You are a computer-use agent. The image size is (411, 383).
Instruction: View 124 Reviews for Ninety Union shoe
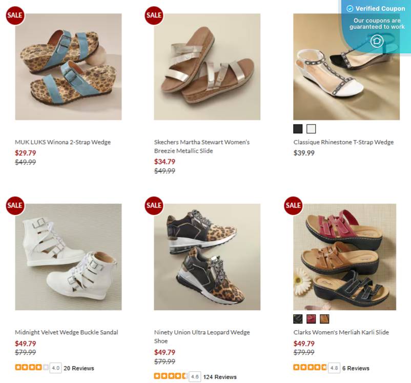pyautogui.click(x=220, y=377)
